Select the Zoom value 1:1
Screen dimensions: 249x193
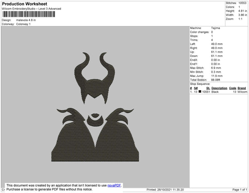pos(240,19)
